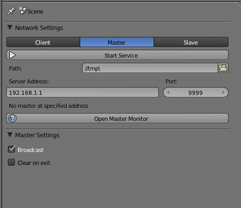Click the play triangle on Start Service

coord(12,55)
